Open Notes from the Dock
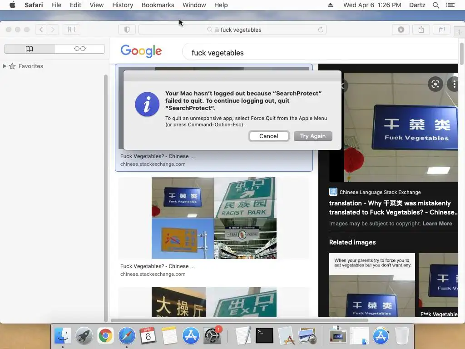465x349 pixels. [x=169, y=336]
